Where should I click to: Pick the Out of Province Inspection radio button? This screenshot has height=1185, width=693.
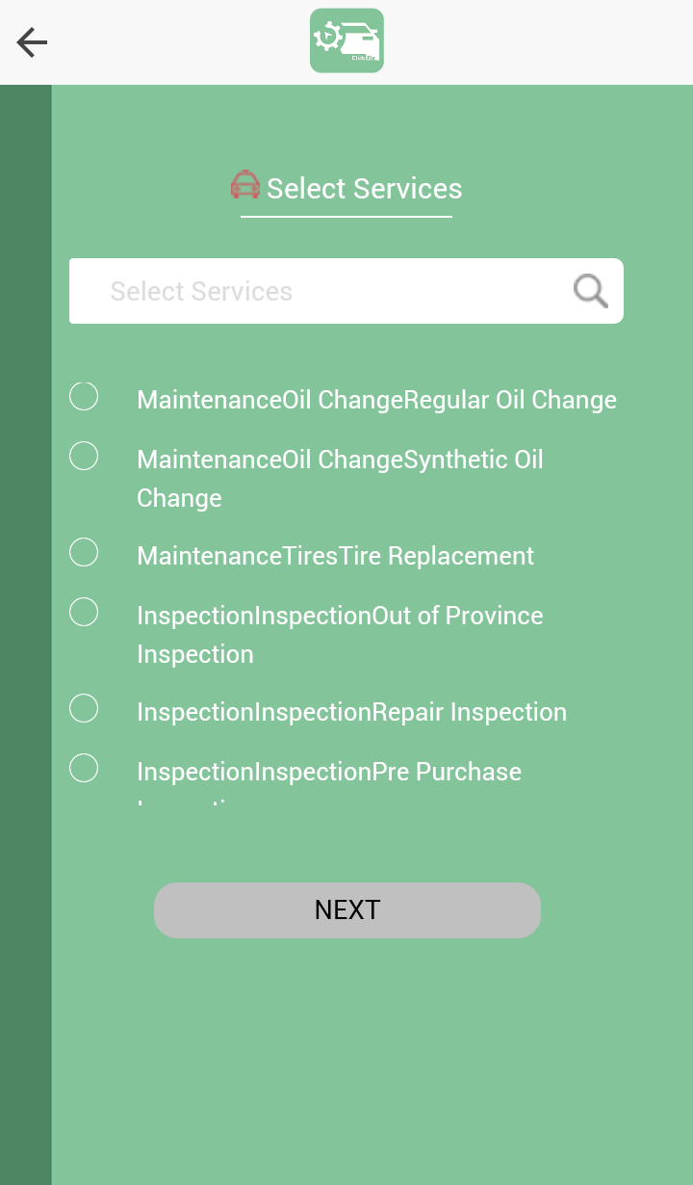[84, 612]
